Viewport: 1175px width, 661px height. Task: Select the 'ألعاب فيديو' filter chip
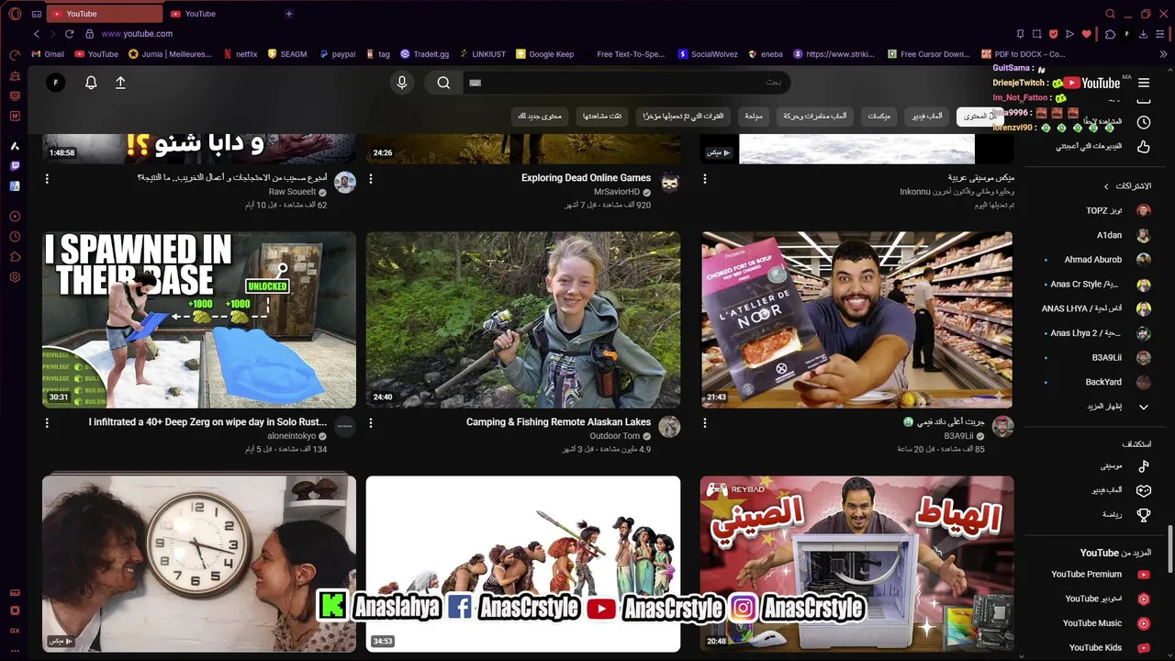[x=927, y=117]
